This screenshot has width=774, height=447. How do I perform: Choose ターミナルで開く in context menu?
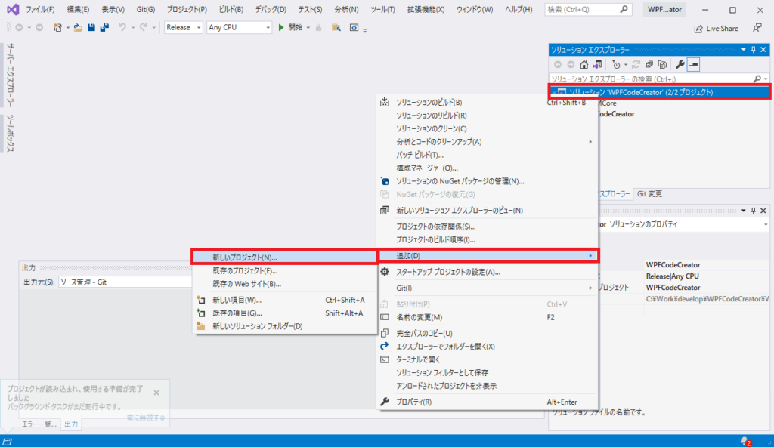(x=488, y=359)
